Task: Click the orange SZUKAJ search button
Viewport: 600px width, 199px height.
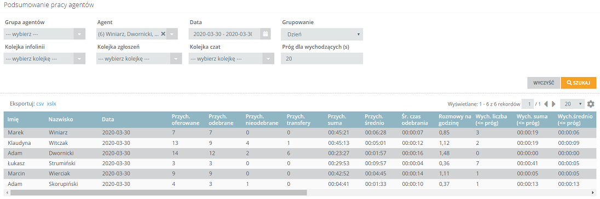Action: [579, 83]
